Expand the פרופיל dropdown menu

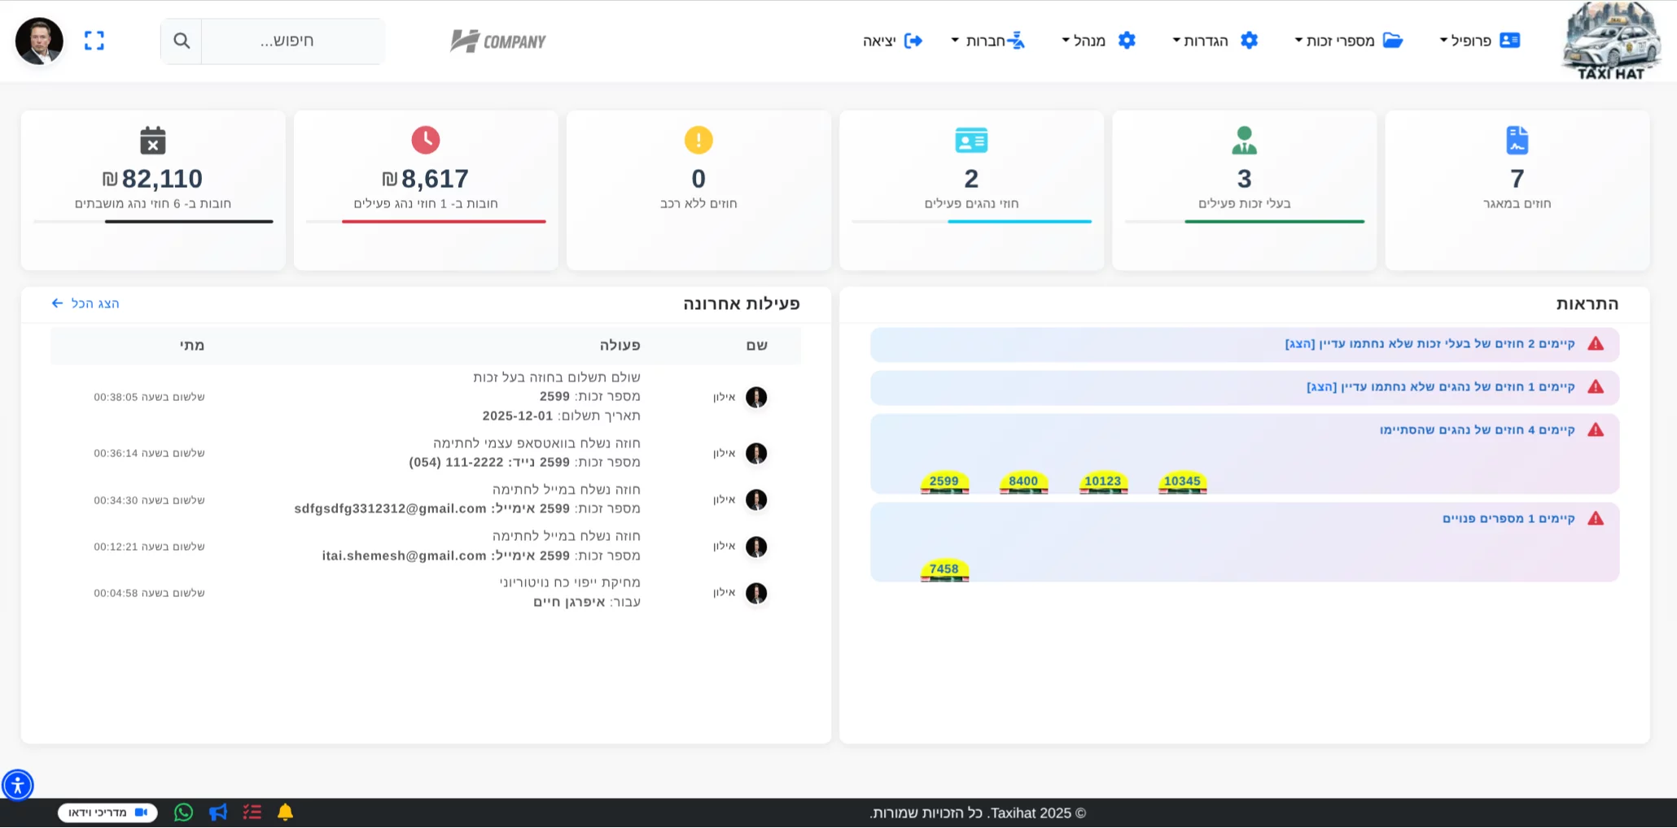point(1479,41)
